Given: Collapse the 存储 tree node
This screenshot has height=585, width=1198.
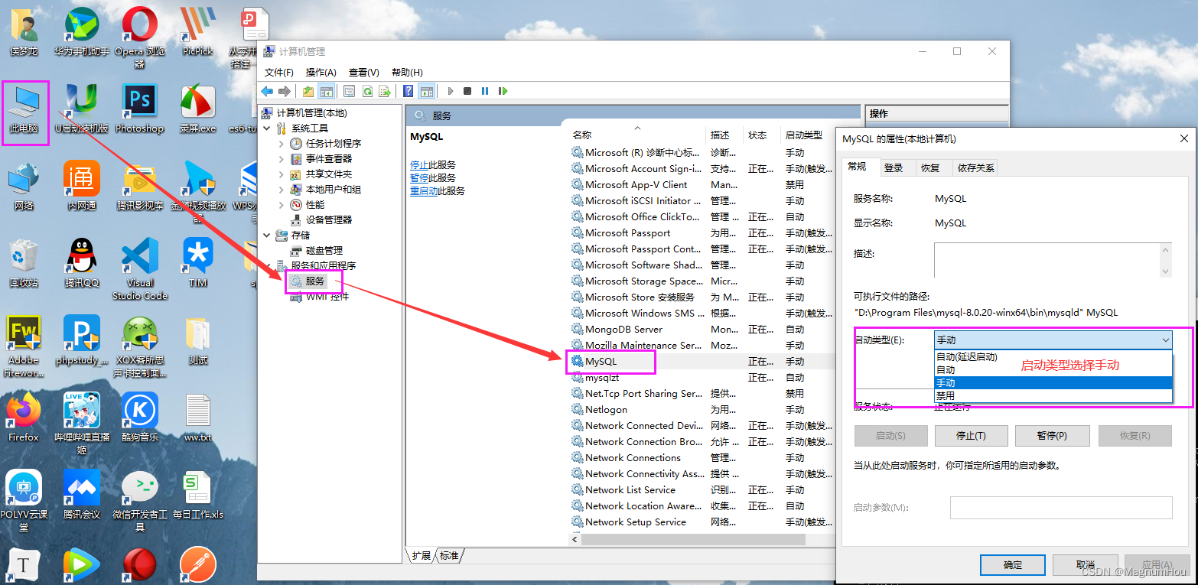Looking at the screenshot, I should click(267, 236).
